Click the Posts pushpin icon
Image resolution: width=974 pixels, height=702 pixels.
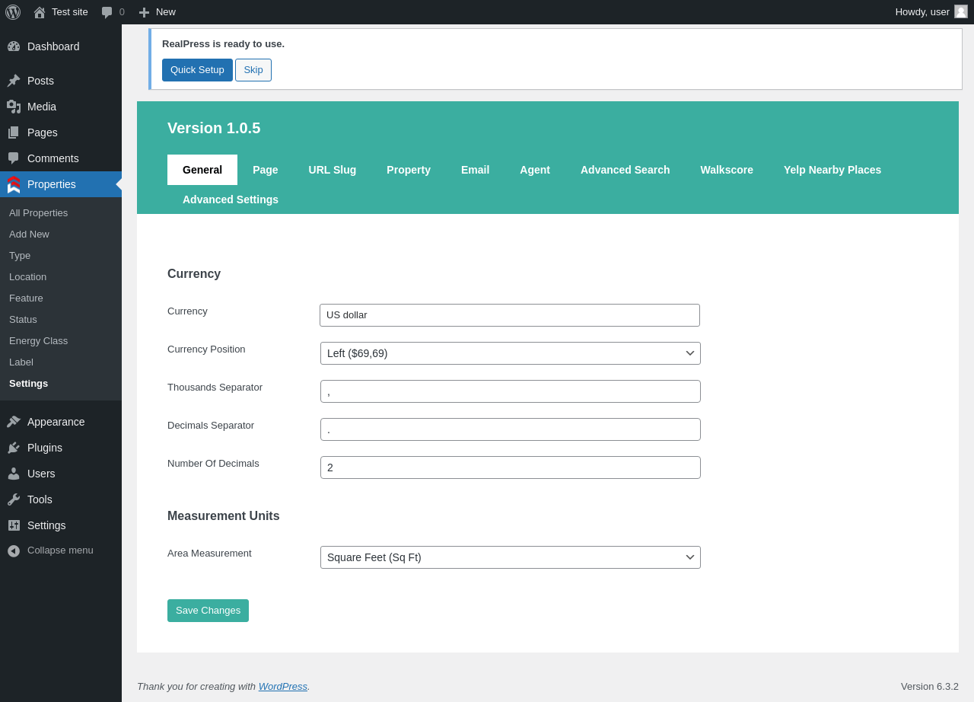pyautogui.click(x=14, y=81)
